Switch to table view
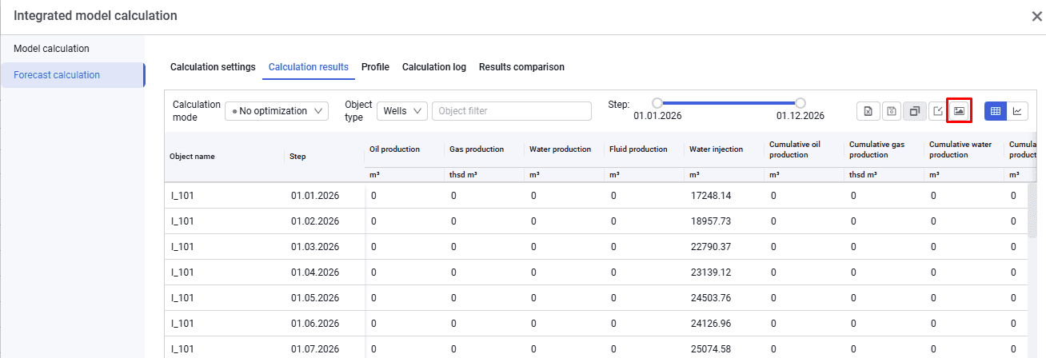 (x=995, y=111)
